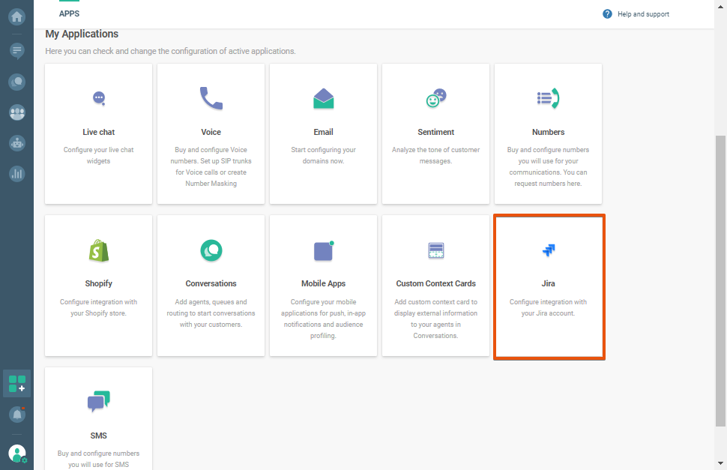
Task: Click the notification bell icon
Action: [x=16, y=414]
